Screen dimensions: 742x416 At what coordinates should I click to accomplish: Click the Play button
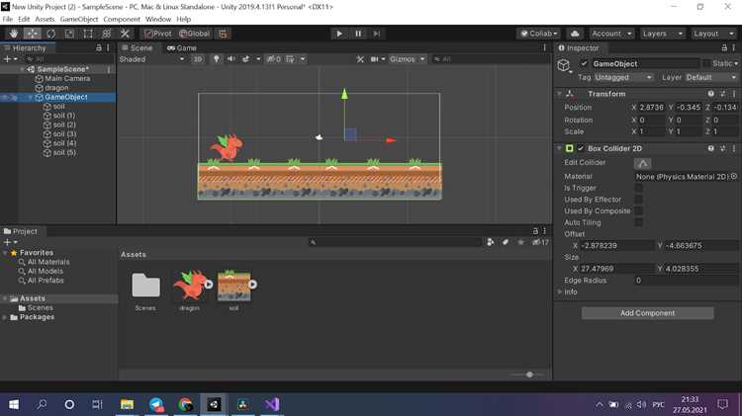point(339,34)
